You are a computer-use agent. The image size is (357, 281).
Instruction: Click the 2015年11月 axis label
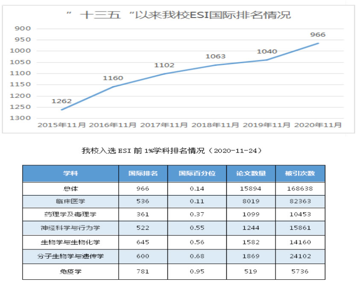pyautogui.click(x=61, y=125)
